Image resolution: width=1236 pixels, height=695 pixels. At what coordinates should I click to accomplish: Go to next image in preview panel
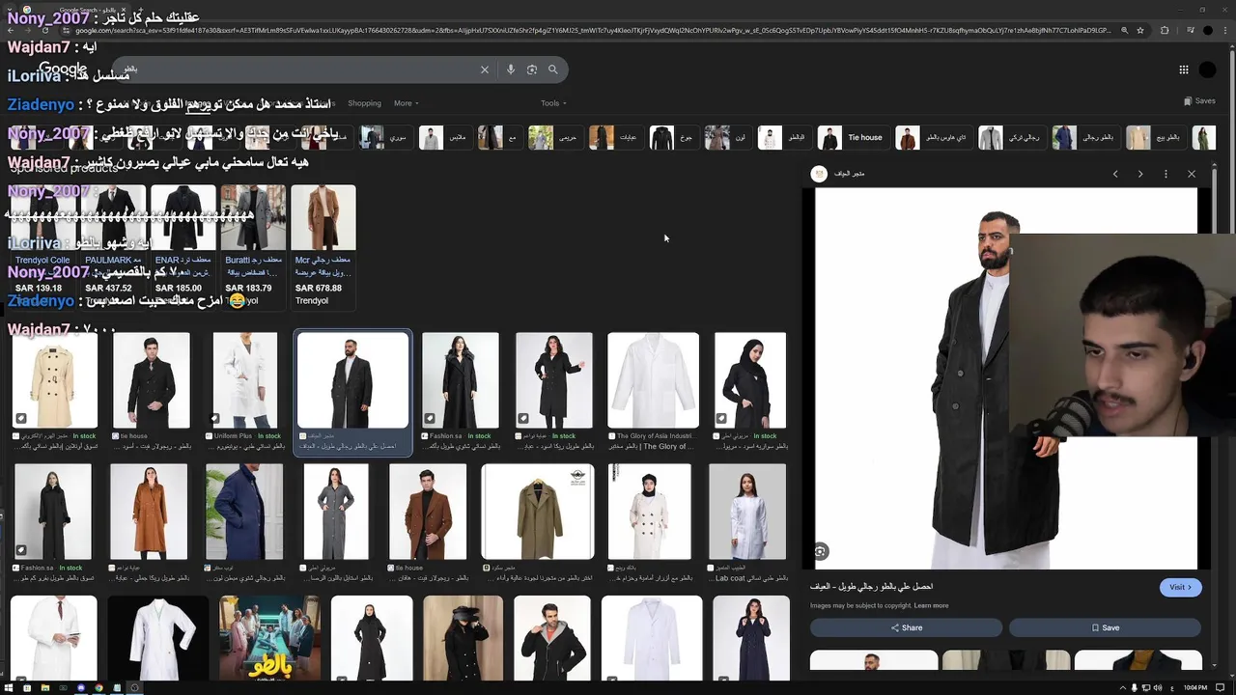[1140, 174]
